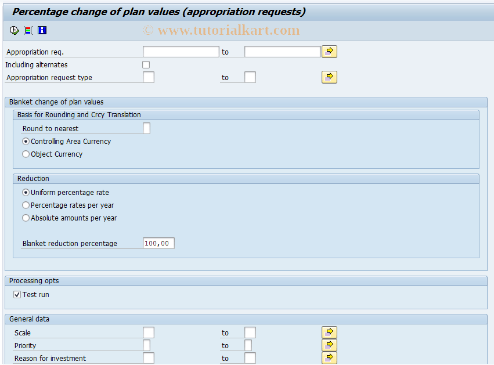The image size is (494, 365).
Task: Select Absolute amounts per year option
Action: [x=25, y=218]
